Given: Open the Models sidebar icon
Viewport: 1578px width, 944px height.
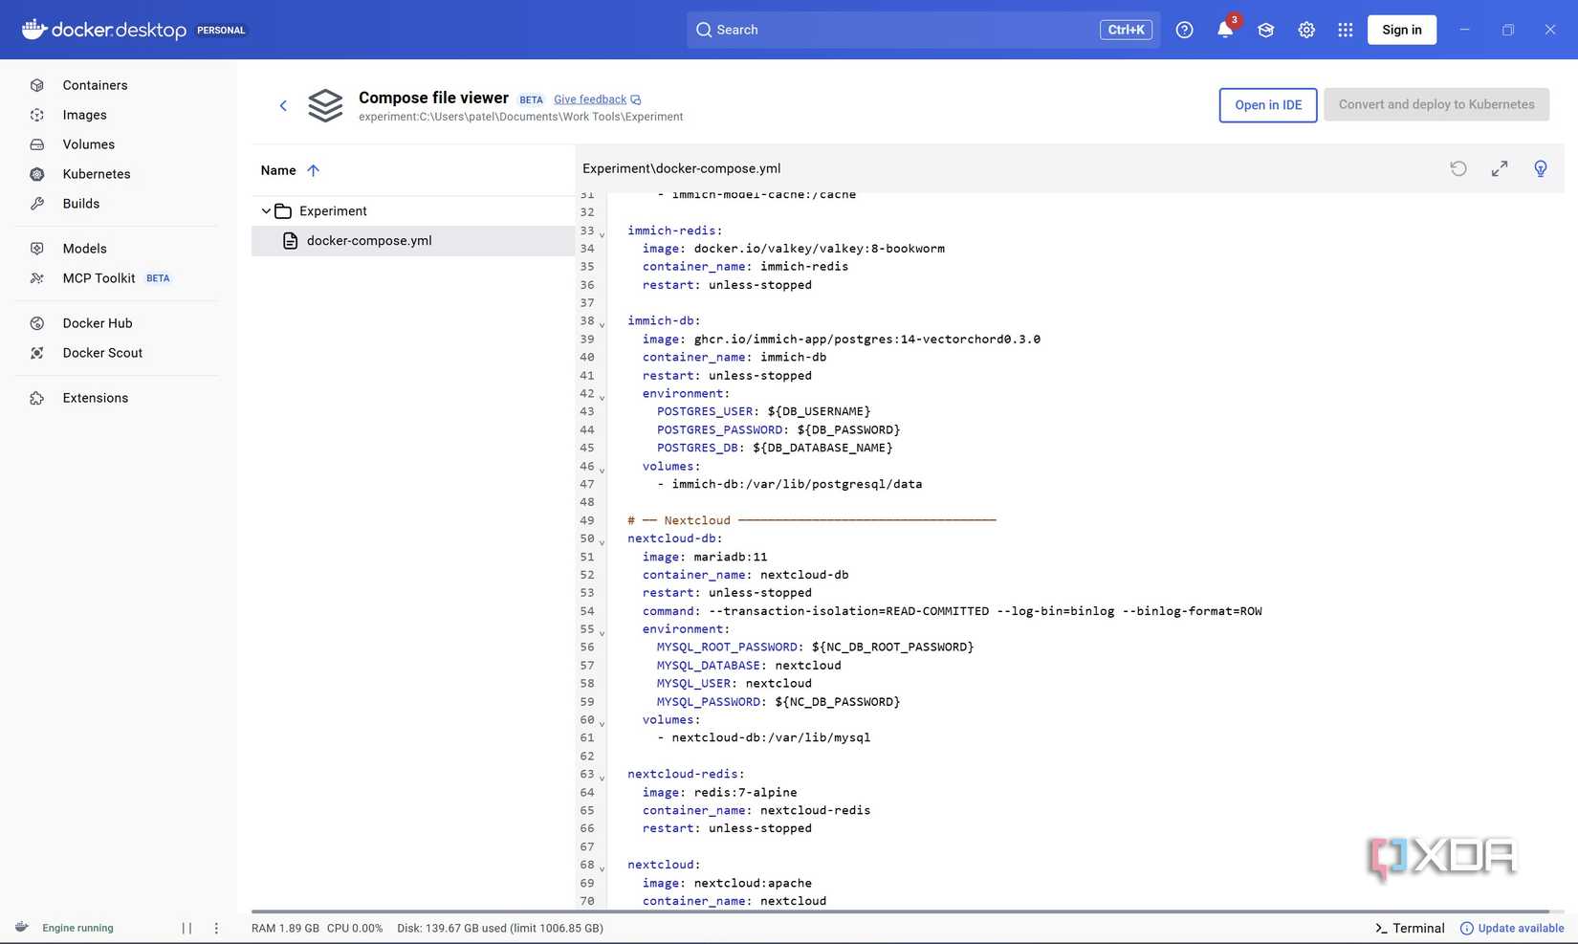Looking at the screenshot, I should pos(37,249).
